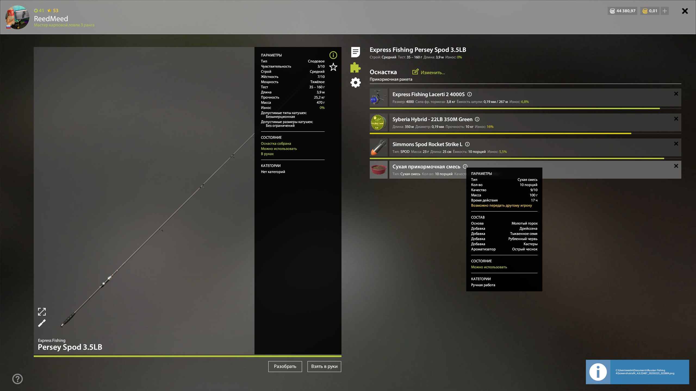
Task: Remove the Simmons Spod Rocket
Action: click(x=676, y=144)
